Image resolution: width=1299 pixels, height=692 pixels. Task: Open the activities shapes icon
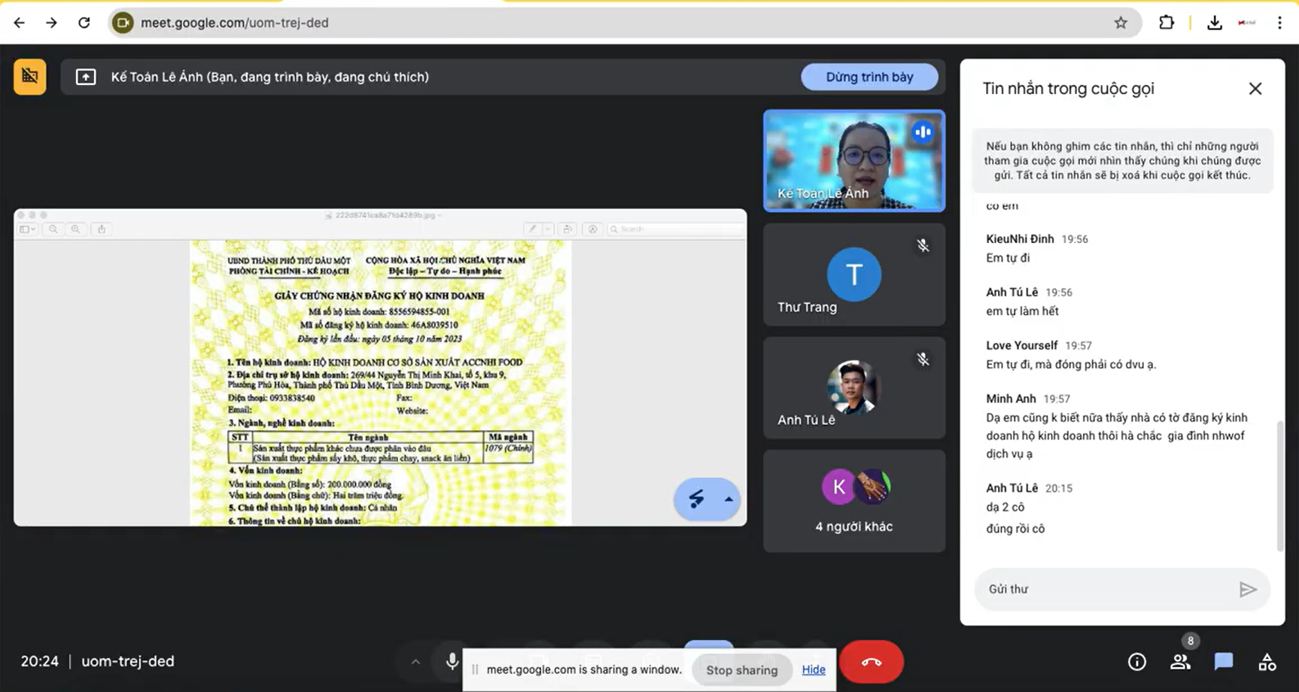(x=1267, y=662)
